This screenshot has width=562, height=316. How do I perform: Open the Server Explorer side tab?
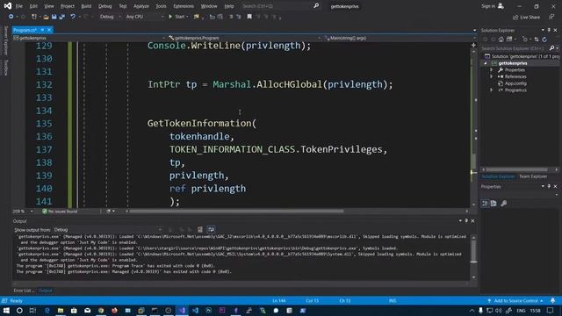pyautogui.click(x=5, y=40)
